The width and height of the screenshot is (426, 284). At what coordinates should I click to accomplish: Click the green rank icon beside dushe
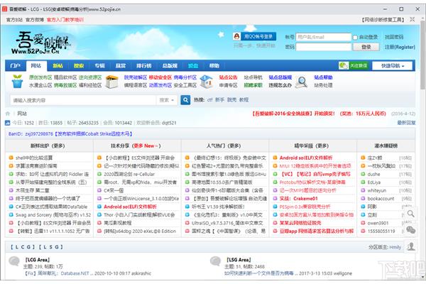(x=363, y=174)
